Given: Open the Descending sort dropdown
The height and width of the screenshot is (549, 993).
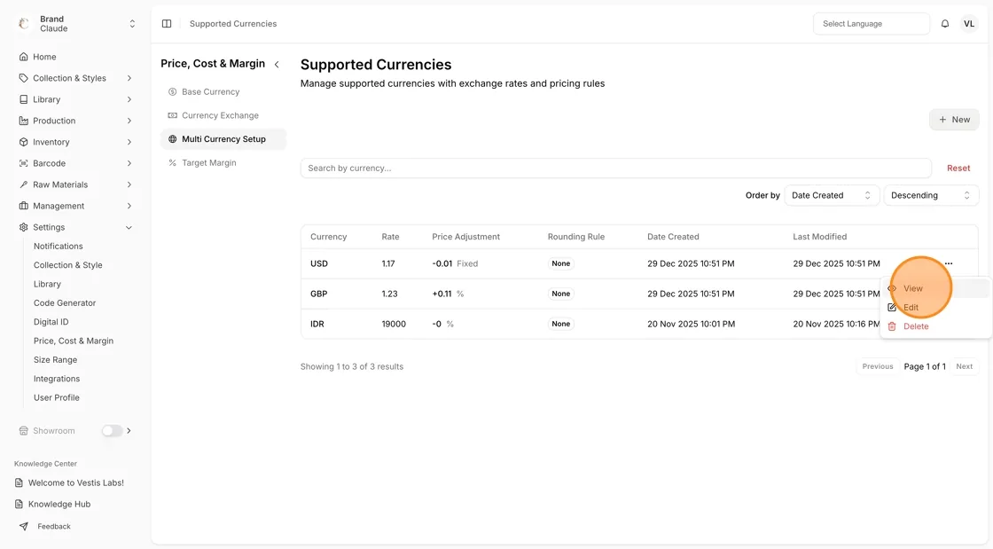Looking at the screenshot, I should pos(931,195).
